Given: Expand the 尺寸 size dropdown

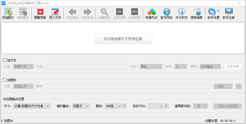Looking at the screenshot, I should [32, 106].
